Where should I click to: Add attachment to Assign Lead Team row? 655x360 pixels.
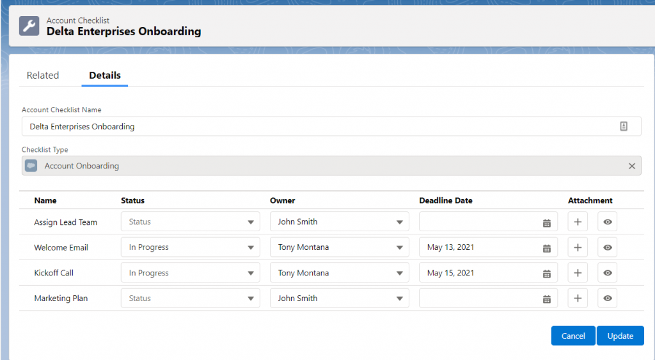click(x=578, y=222)
